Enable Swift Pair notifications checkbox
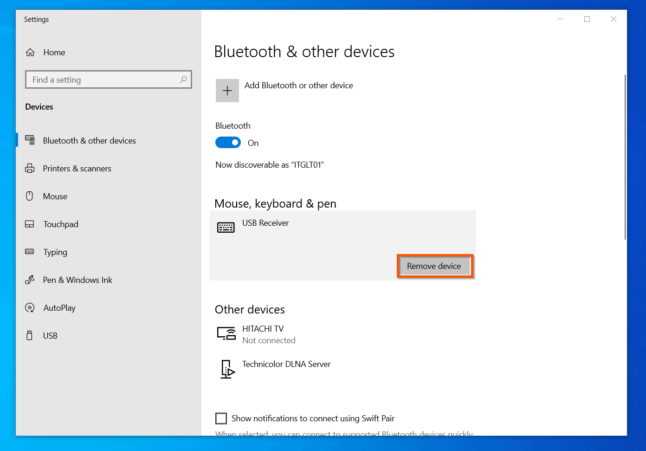Image resolution: width=646 pixels, height=451 pixels. [221, 418]
